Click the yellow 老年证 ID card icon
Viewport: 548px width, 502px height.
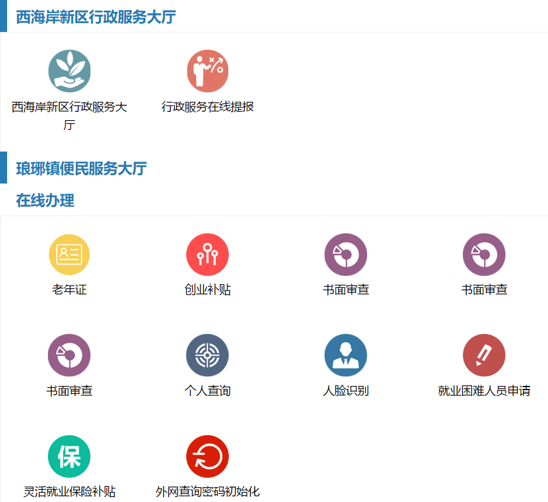(x=69, y=255)
